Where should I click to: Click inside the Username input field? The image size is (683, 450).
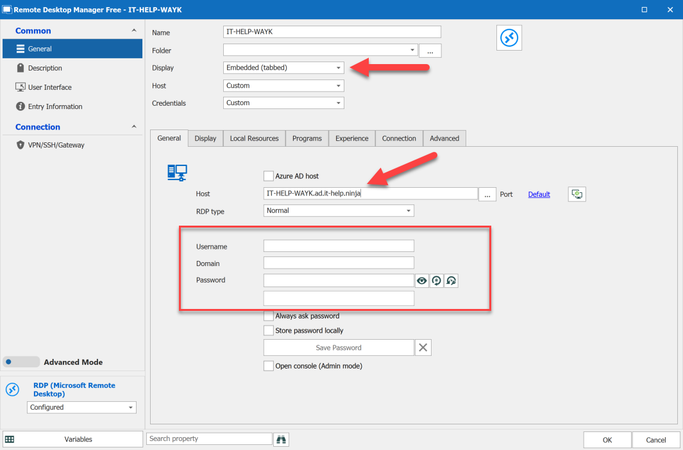point(339,246)
